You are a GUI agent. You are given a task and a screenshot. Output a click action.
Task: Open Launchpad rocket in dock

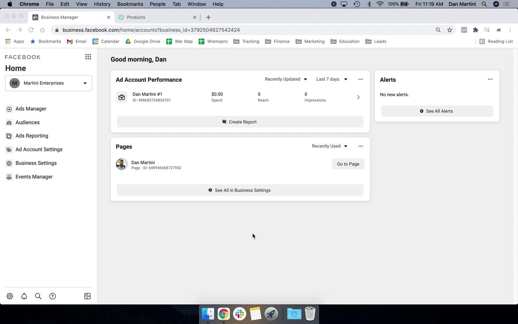271,314
